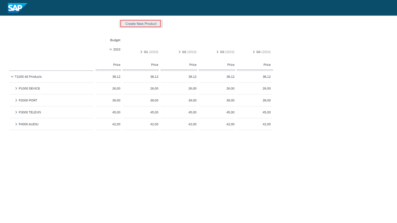
Task: Collapse the T1000 All Products row
Action: [x=12, y=77]
